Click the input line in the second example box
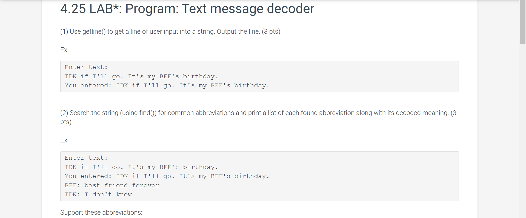Image resolution: width=526 pixels, height=218 pixels. (x=141, y=167)
